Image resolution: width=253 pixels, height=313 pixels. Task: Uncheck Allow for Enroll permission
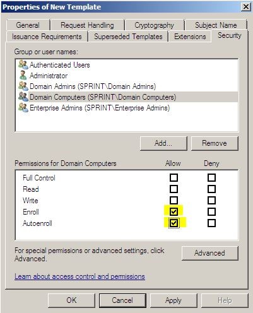(174, 211)
